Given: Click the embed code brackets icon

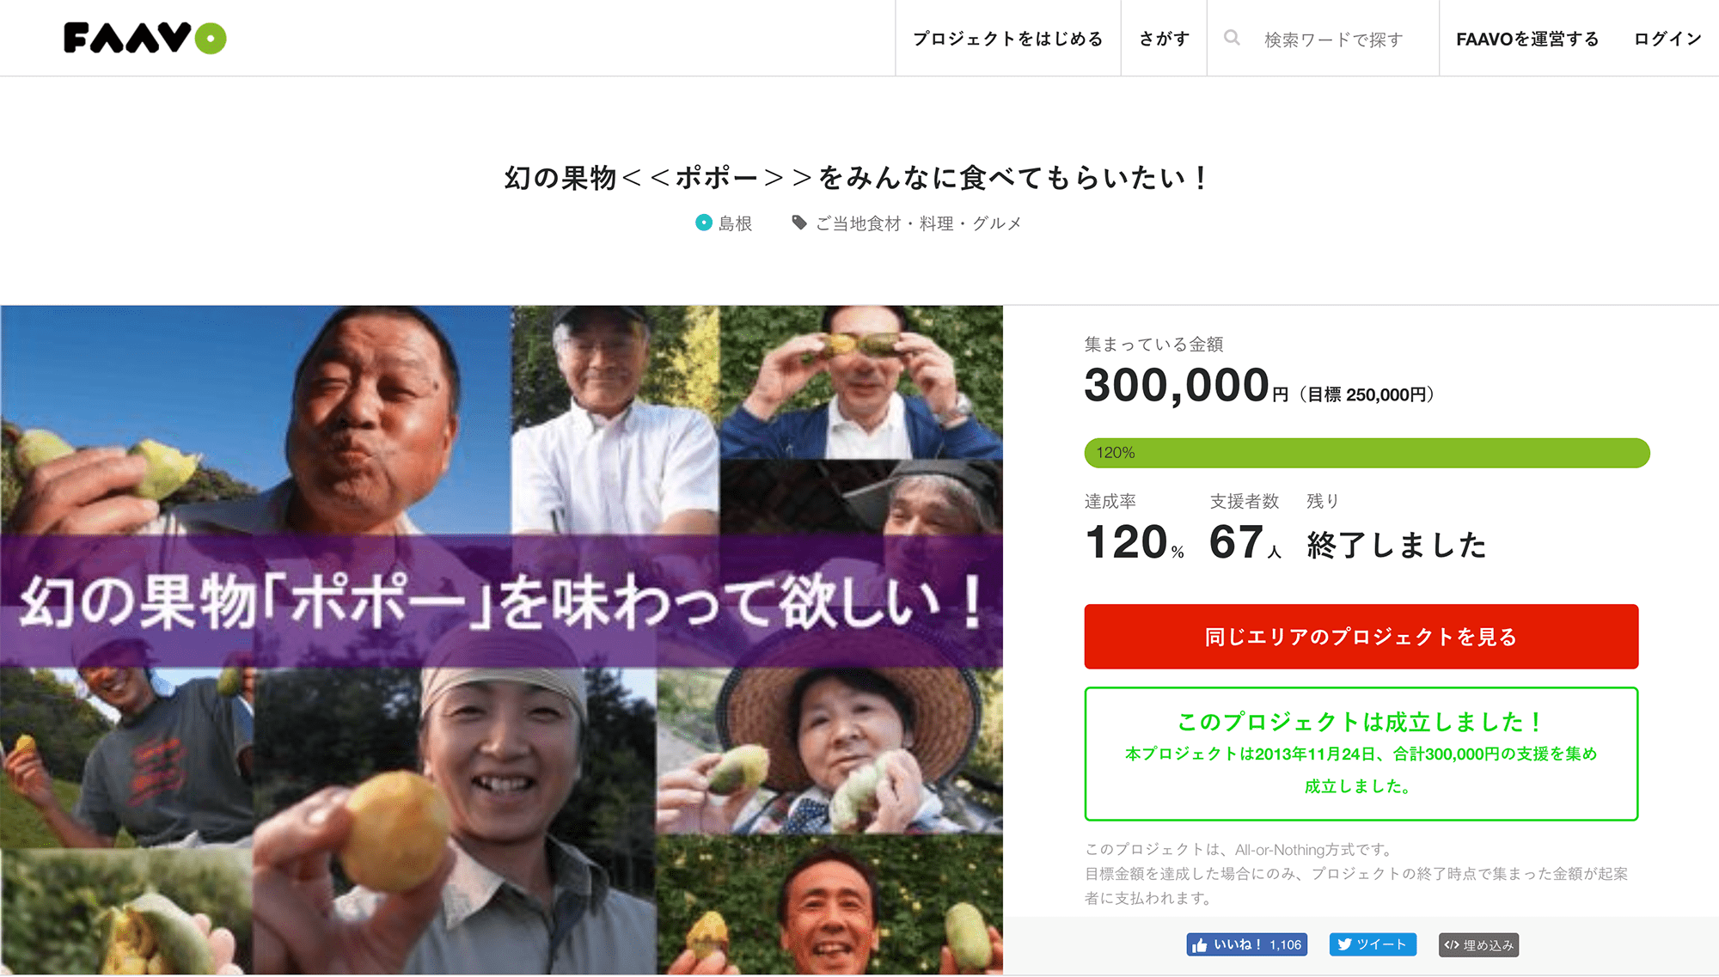Looking at the screenshot, I should 1452,945.
